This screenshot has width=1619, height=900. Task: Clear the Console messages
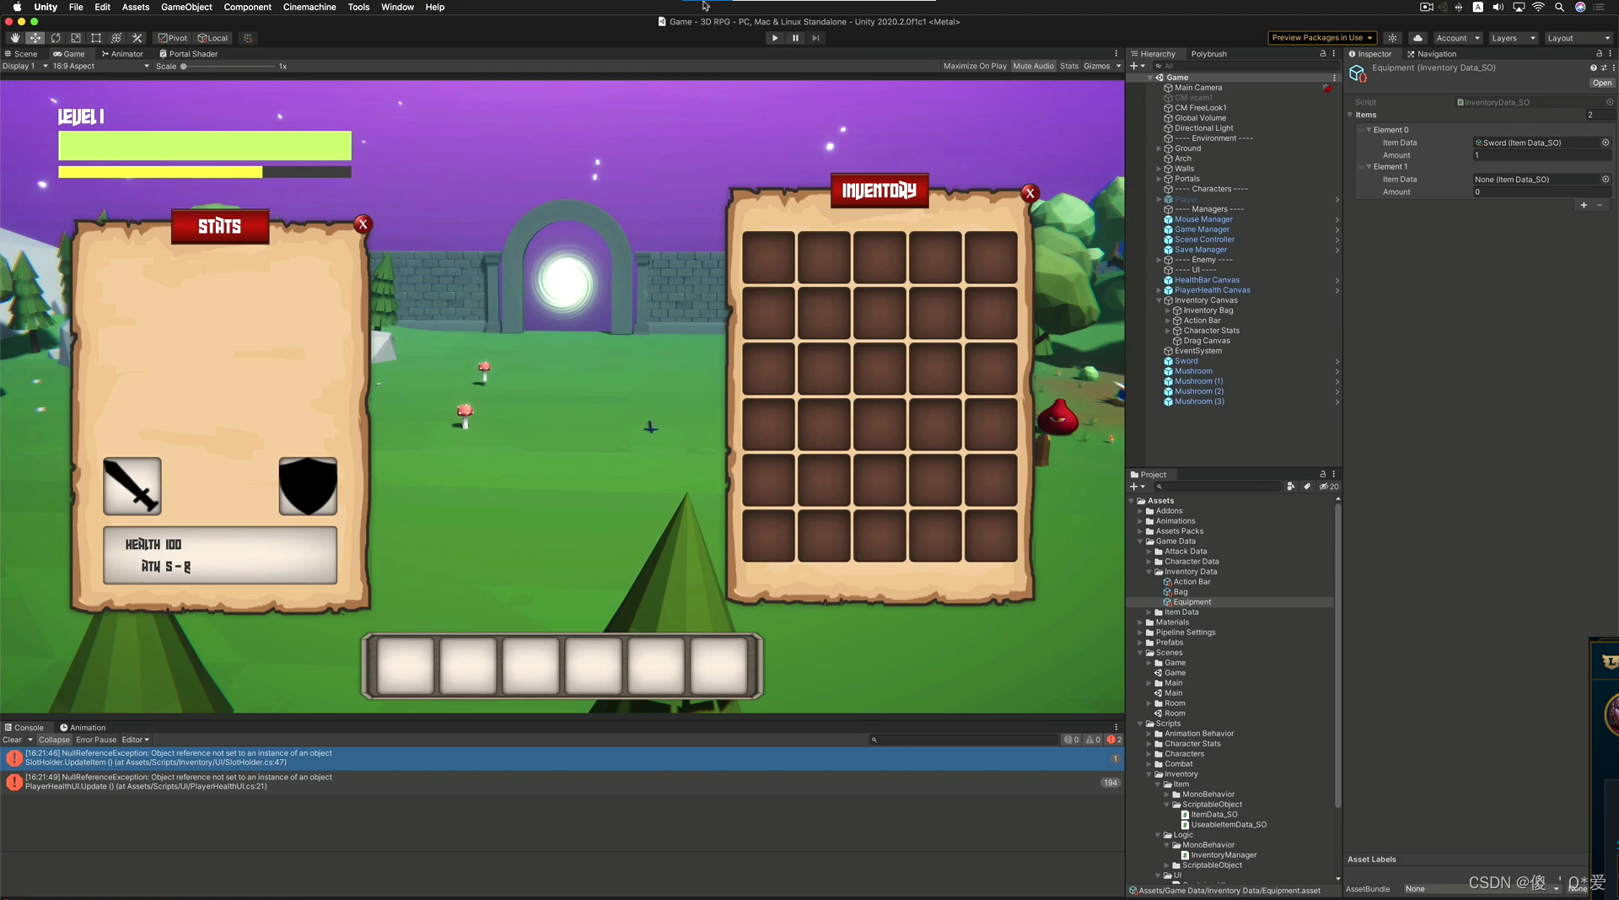(12, 740)
